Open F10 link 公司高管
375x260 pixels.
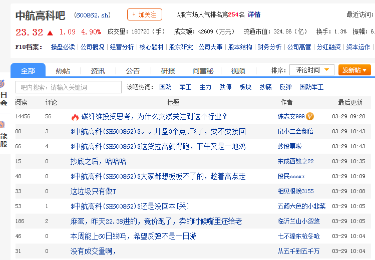[299, 47]
